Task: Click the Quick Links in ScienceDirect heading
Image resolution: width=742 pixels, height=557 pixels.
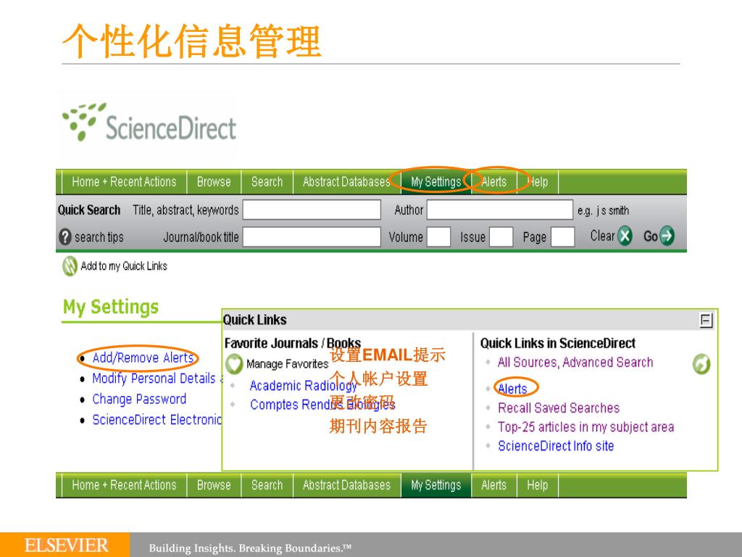Action: [557, 343]
